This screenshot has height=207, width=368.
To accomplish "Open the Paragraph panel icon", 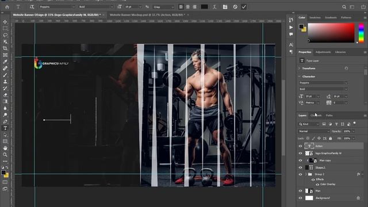I will (291, 52).
